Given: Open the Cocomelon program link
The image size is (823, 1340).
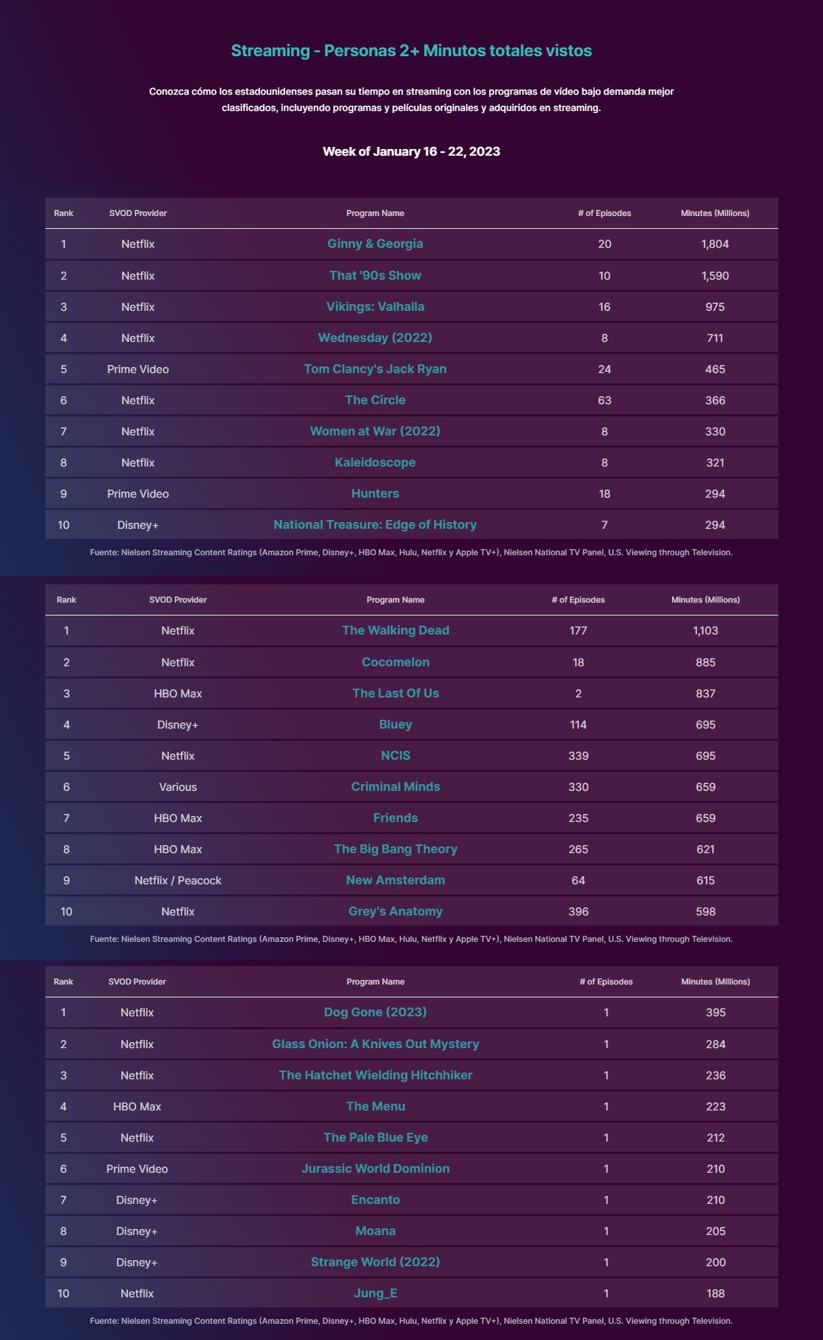Looking at the screenshot, I should coord(396,662).
